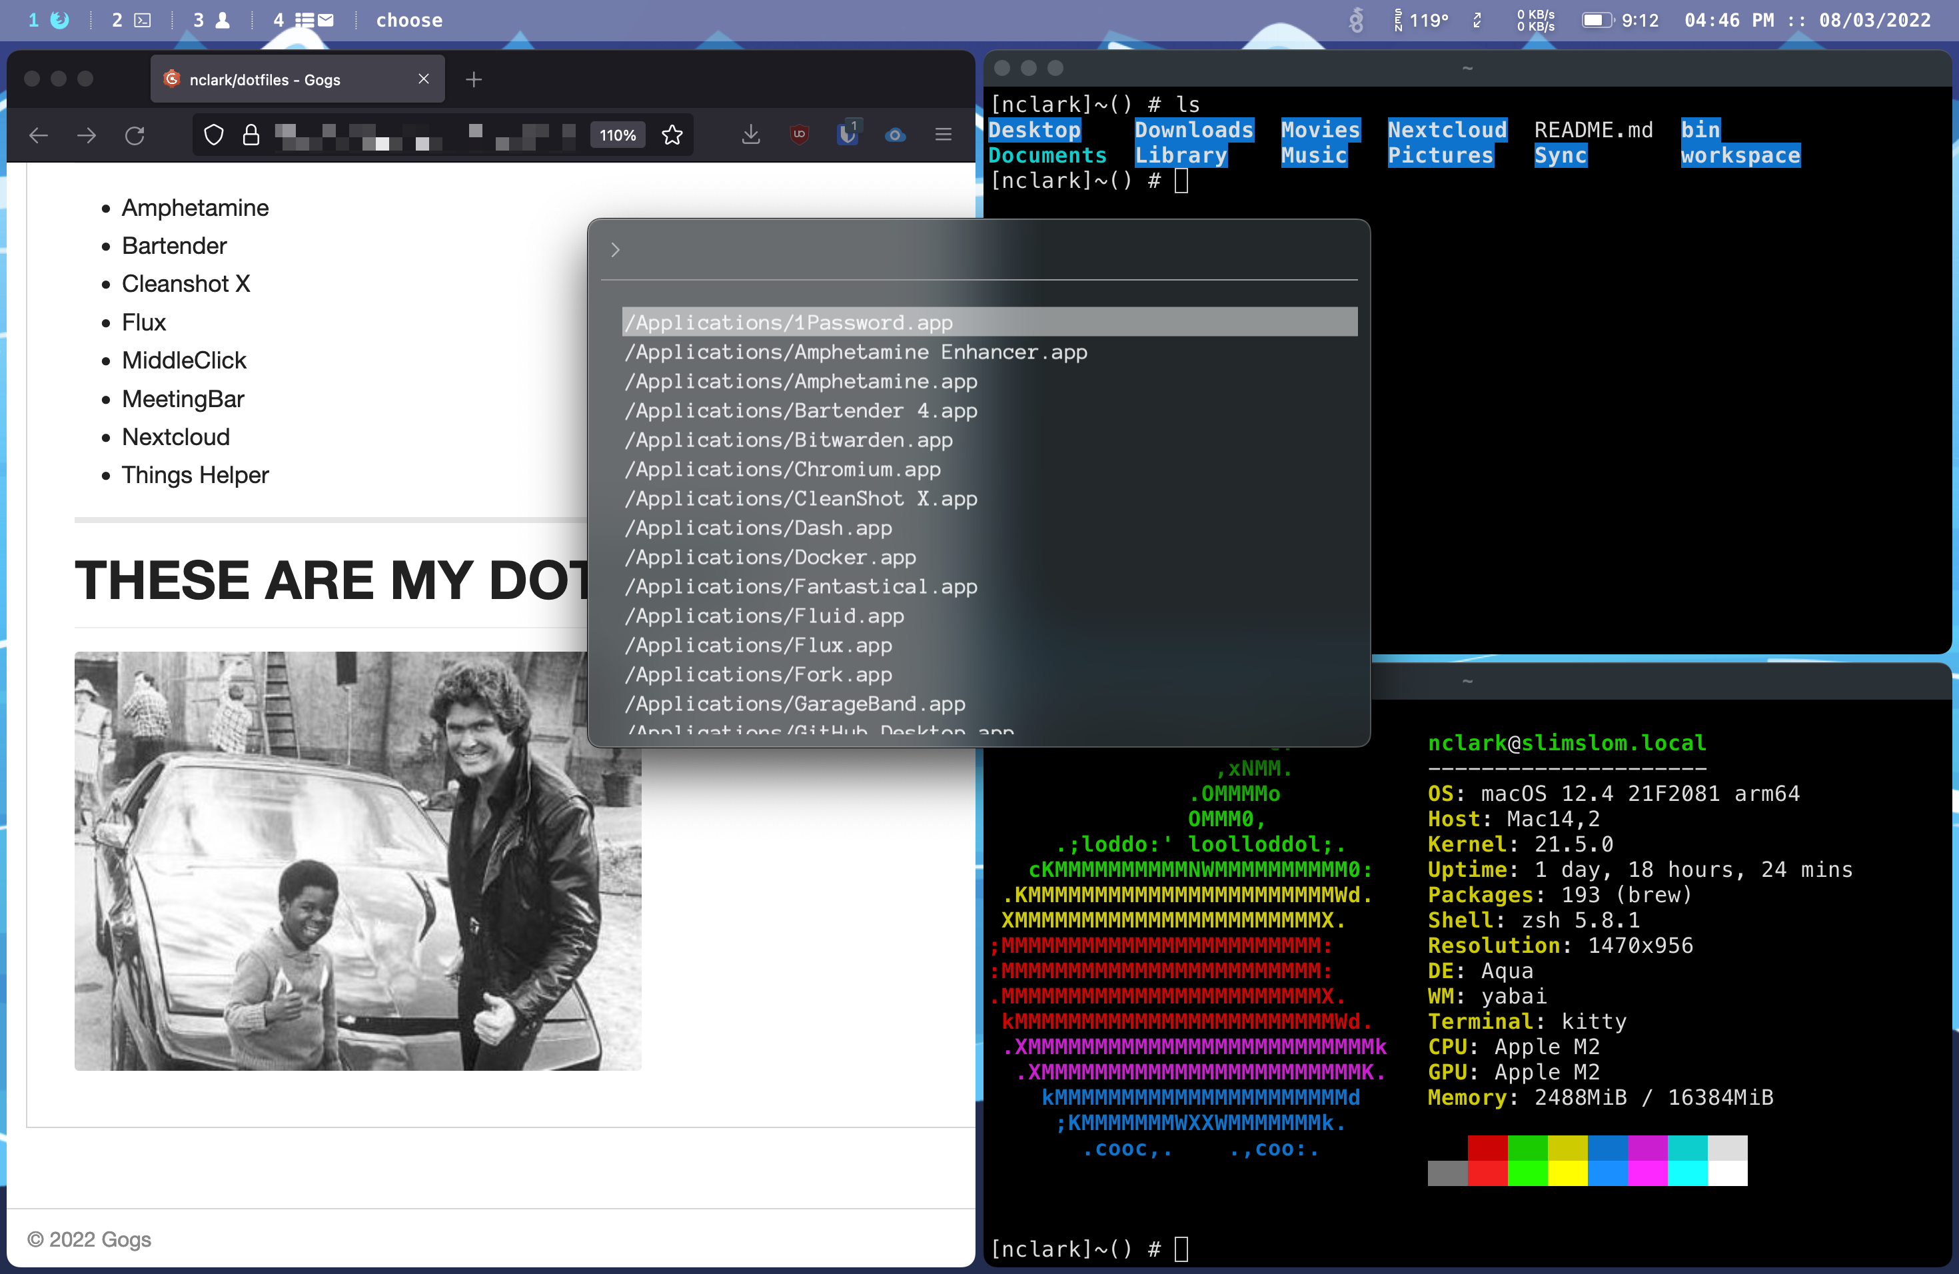Click the uBlock Origin extension icon
This screenshot has height=1274, width=1959.
798,134
